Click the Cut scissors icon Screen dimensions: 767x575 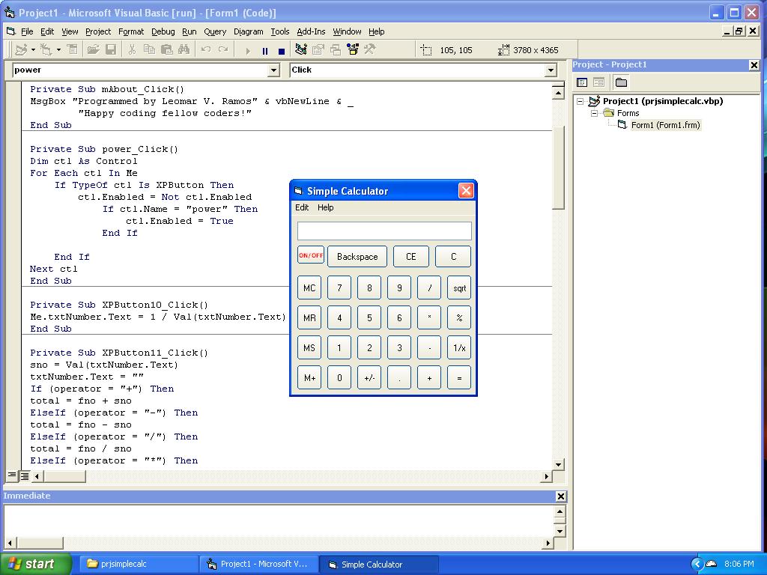click(x=132, y=49)
